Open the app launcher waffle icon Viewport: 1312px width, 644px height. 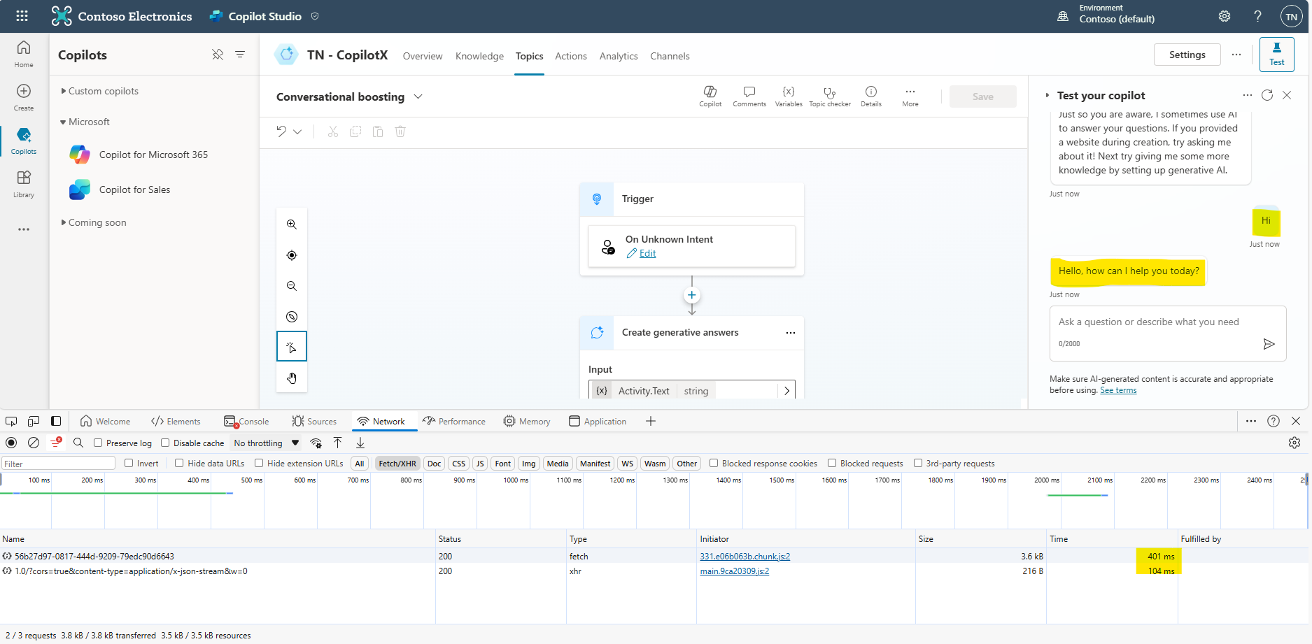pyautogui.click(x=22, y=16)
